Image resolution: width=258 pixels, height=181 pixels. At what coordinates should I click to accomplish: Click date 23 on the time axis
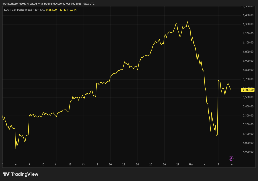[x=124, y=164]
